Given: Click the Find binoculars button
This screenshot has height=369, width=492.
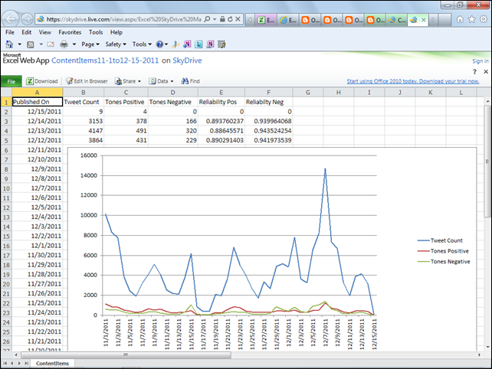Looking at the screenshot, I should coord(190,80).
